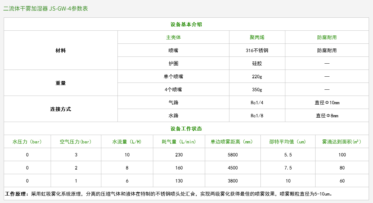
Task: Click the 材料 row header cell
Action: tap(61, 50)
